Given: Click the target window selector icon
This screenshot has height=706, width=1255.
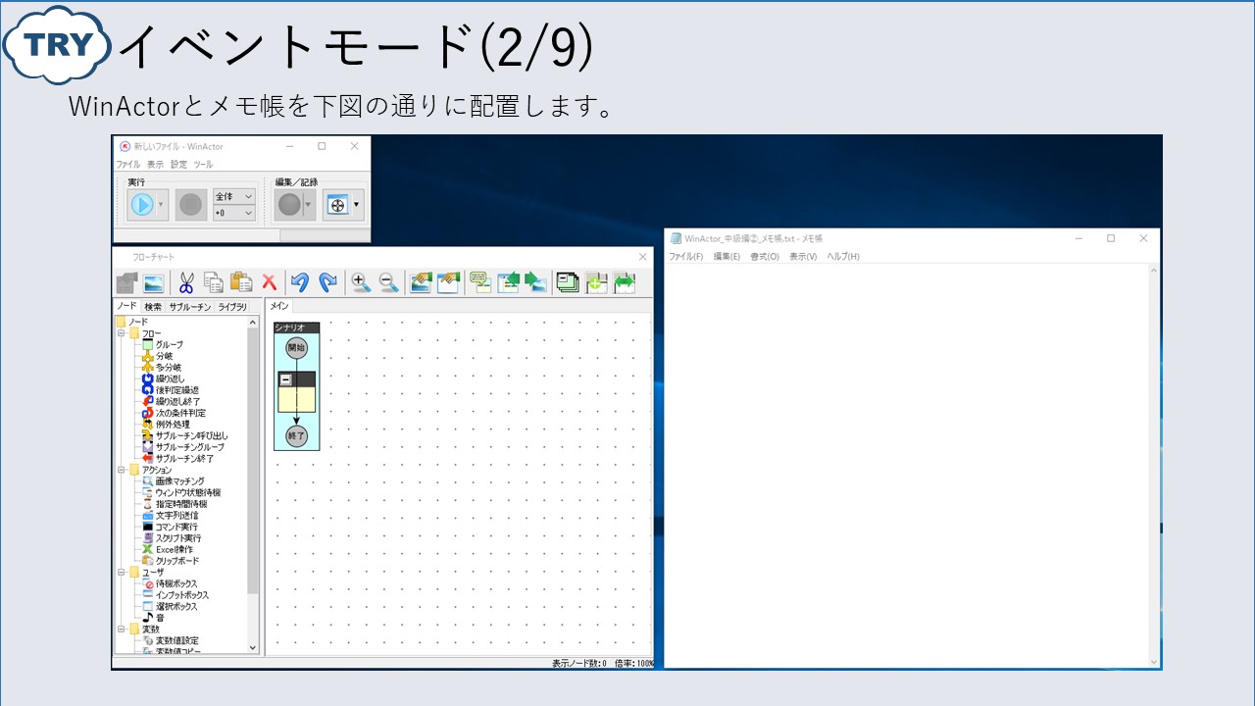Looking at the screenshot, I should click(x=337, y=205).
